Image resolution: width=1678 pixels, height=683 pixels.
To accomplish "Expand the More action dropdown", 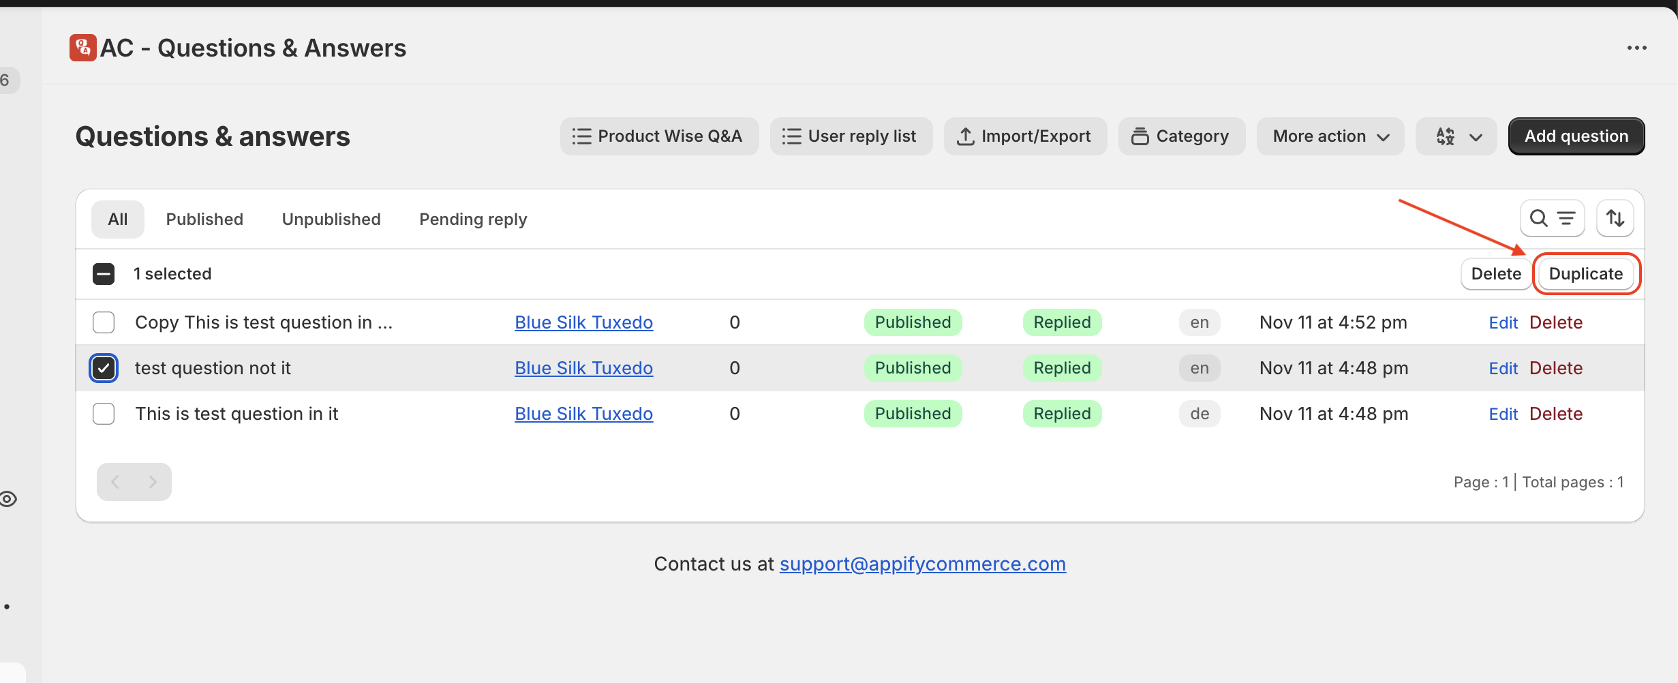I will pyautogui.click(x=1330, y=136).
